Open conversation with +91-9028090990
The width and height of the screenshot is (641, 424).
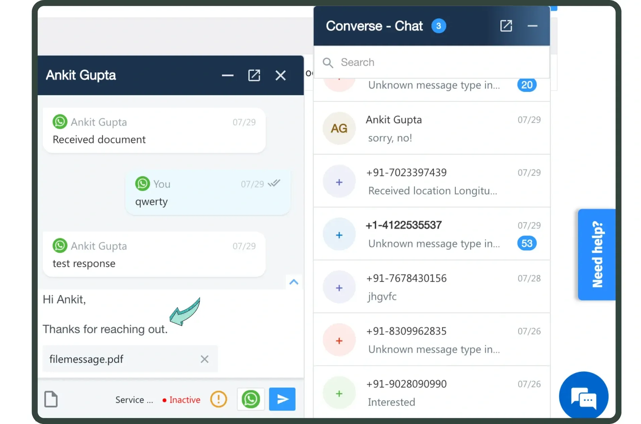[x=432, y=392]
